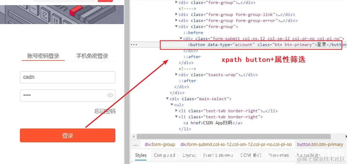Collapse the main-select div node
The height and width of the screenshot is (164, 347).
(x=167, y=99)
